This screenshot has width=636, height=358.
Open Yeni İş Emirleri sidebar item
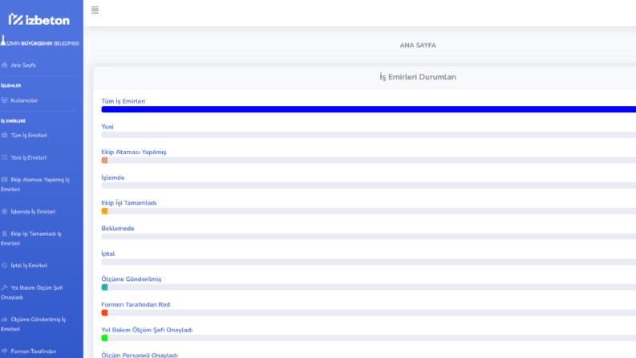click(28, 157)
